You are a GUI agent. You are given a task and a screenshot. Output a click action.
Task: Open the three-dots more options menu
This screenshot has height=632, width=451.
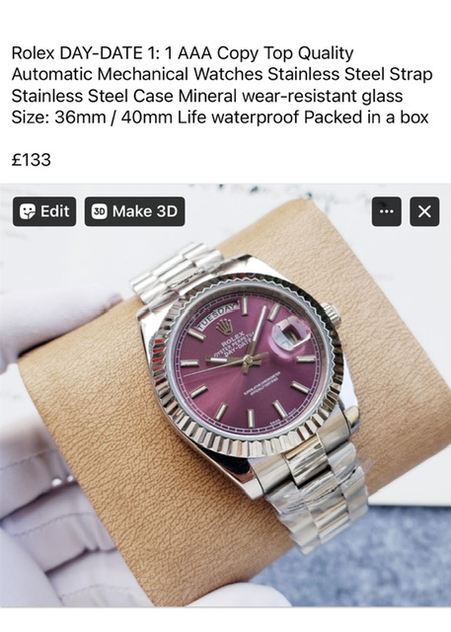click(x=386, y=211)
